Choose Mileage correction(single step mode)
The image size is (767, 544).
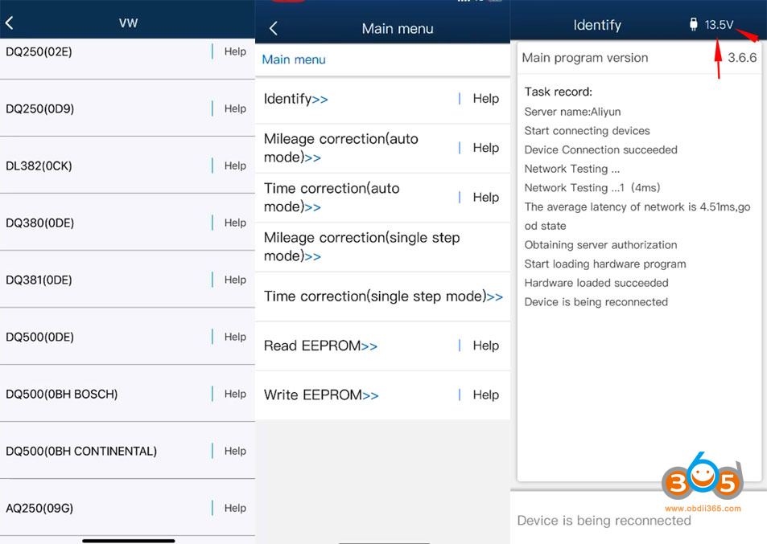361,247
